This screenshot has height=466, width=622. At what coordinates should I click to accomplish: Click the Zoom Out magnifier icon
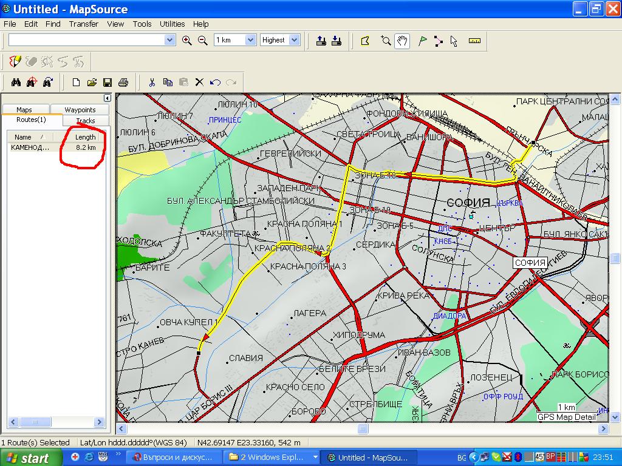pyautogui.click(x=203, y=40)
